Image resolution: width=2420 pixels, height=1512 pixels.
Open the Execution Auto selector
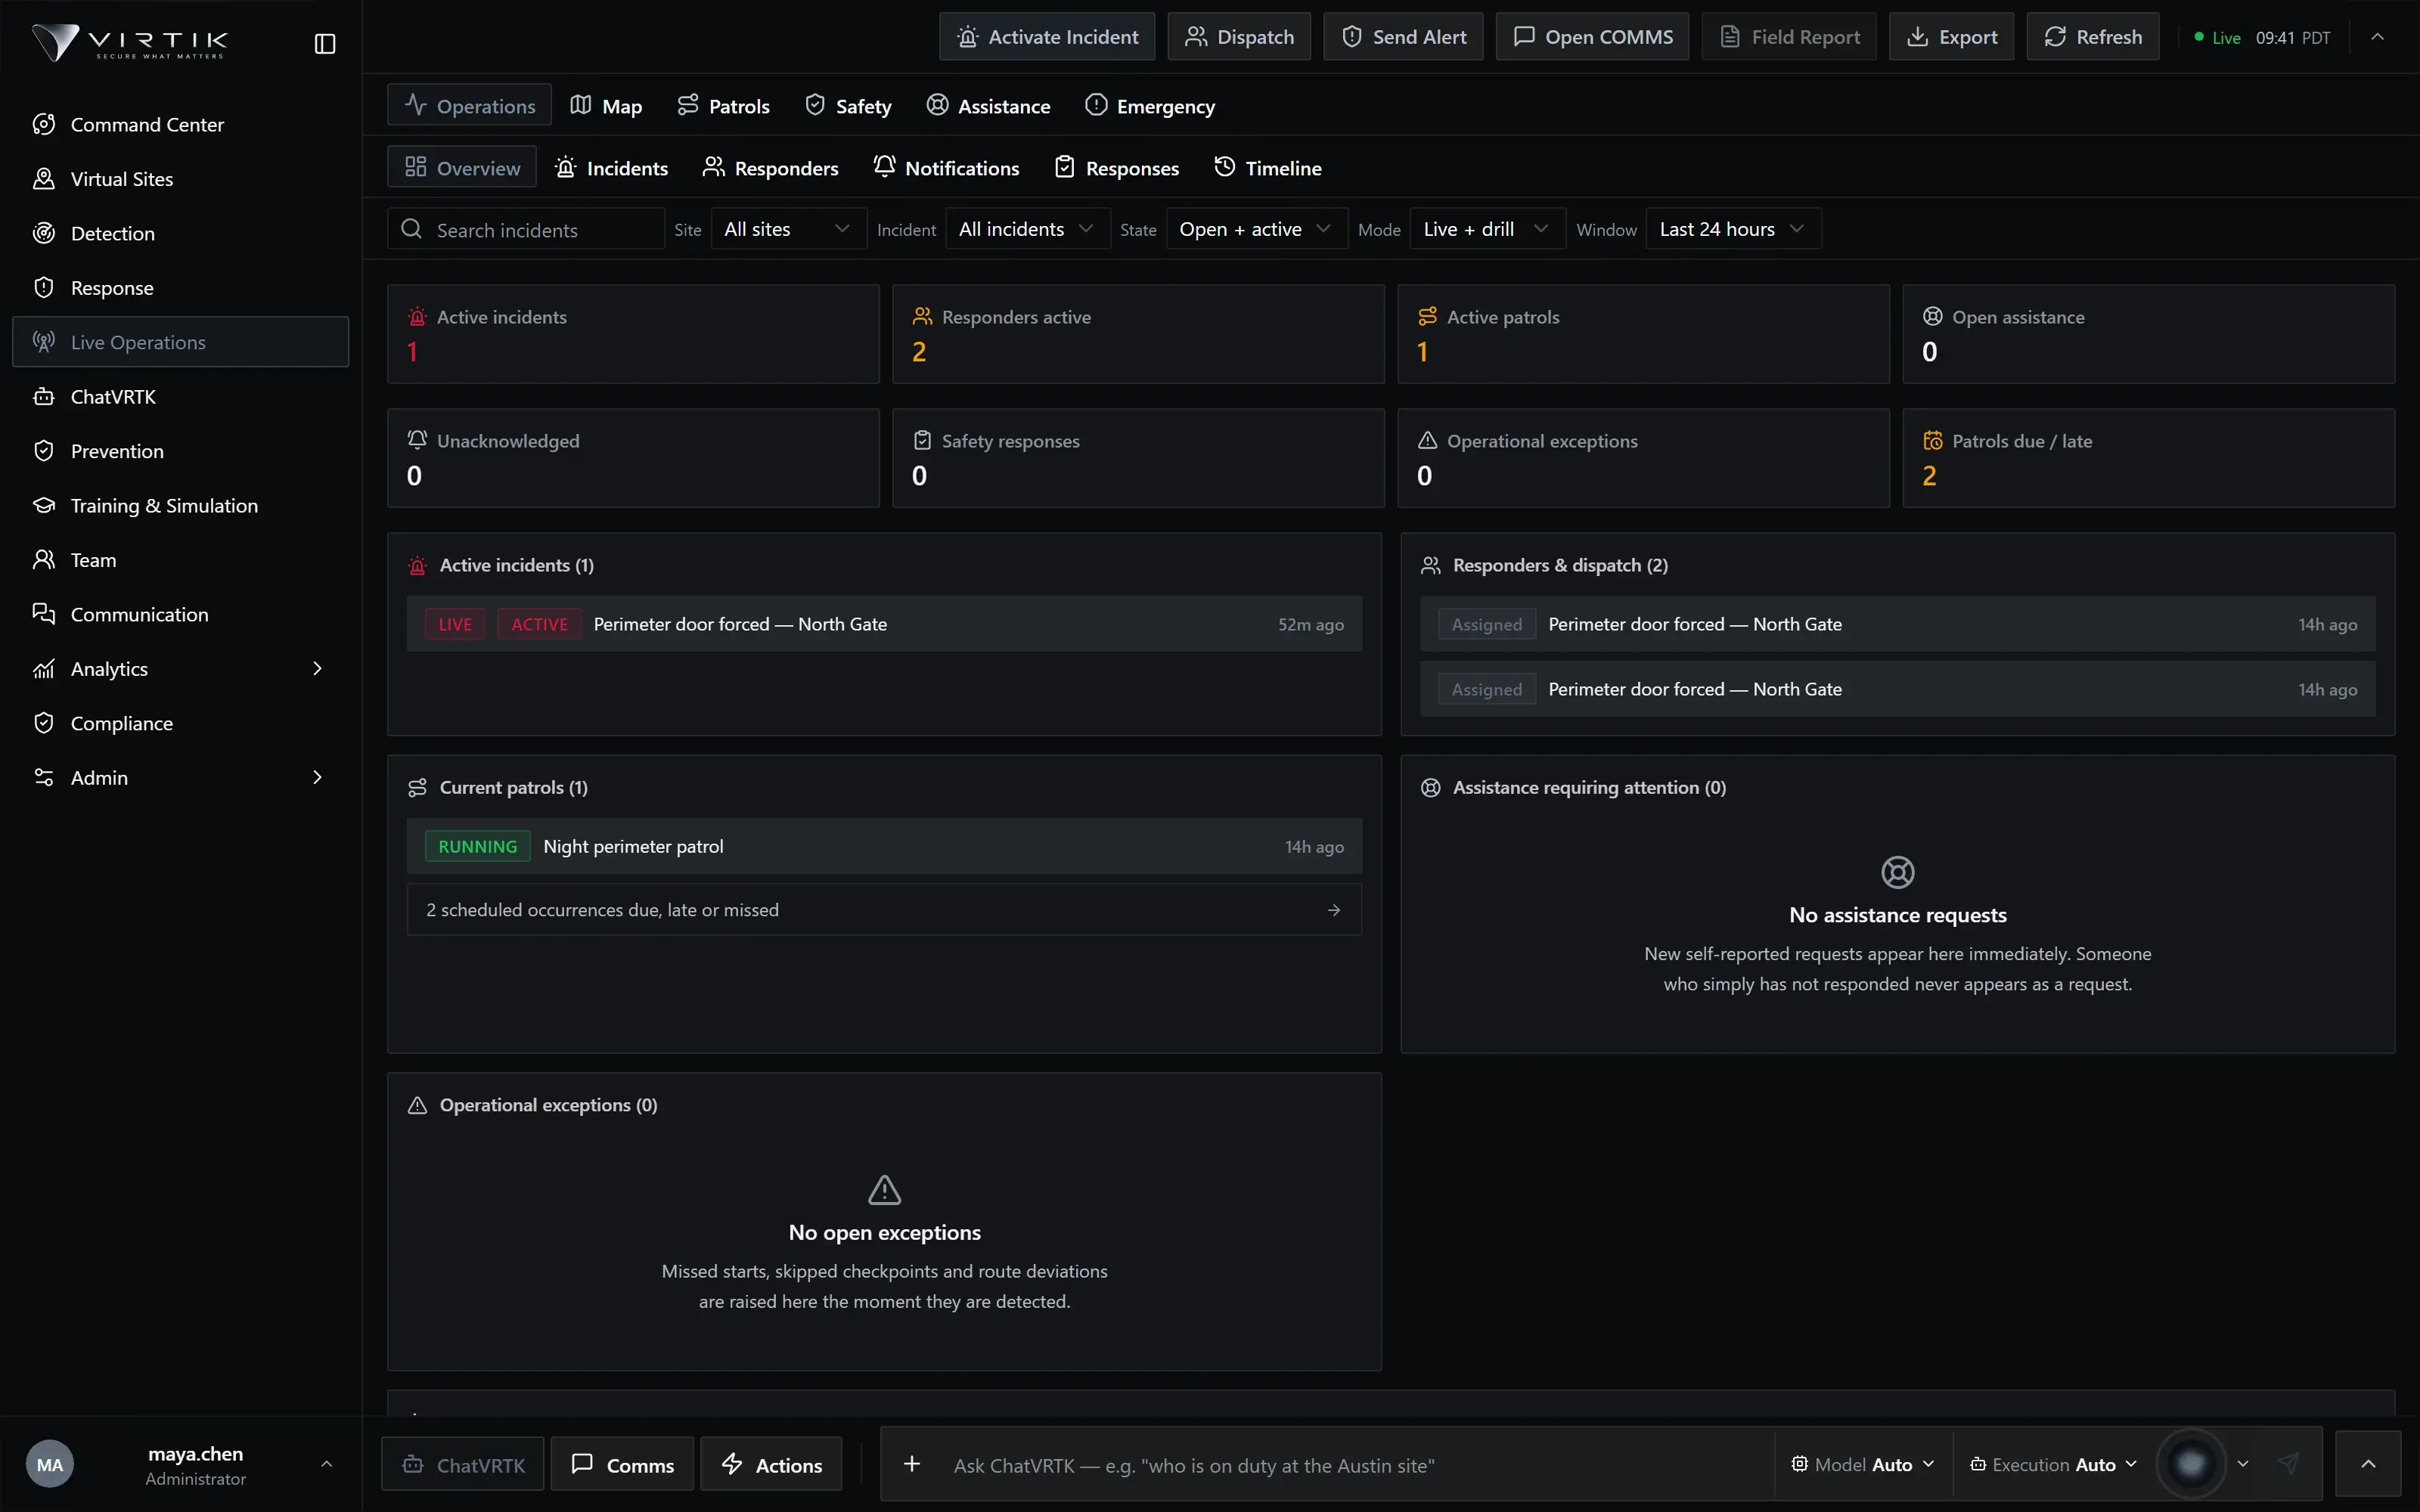point(2053,1464)
